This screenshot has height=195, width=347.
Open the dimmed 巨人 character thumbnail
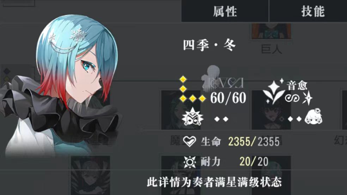271,38
